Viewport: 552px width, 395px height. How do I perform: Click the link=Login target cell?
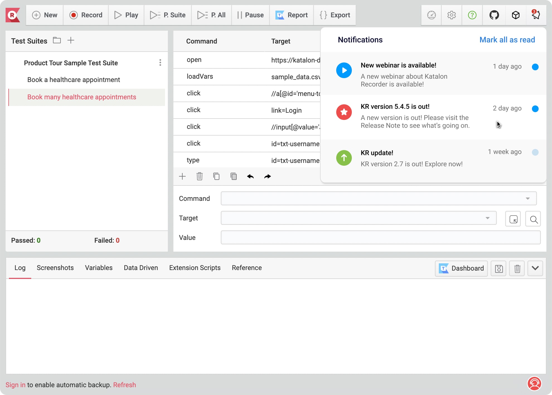pos(286,110)
